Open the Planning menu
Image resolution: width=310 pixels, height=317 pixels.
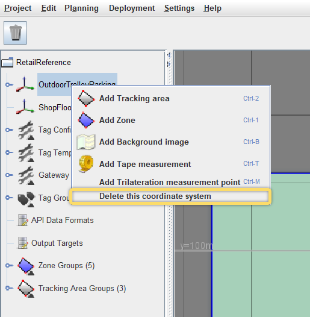click(x=81, y=8)
